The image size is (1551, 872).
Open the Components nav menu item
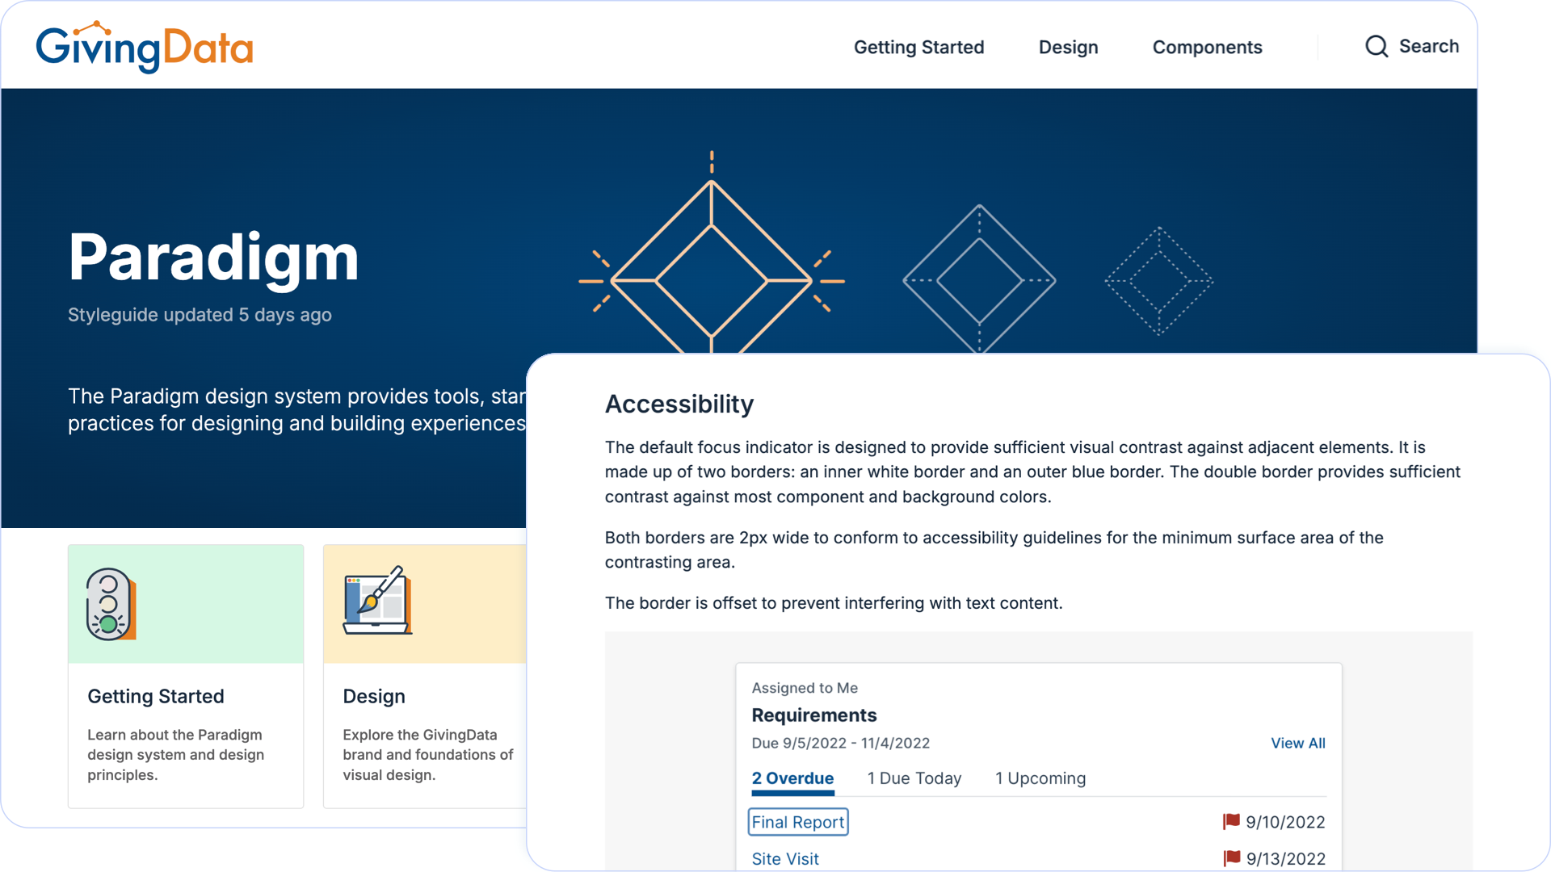[x=1207, y=47]
